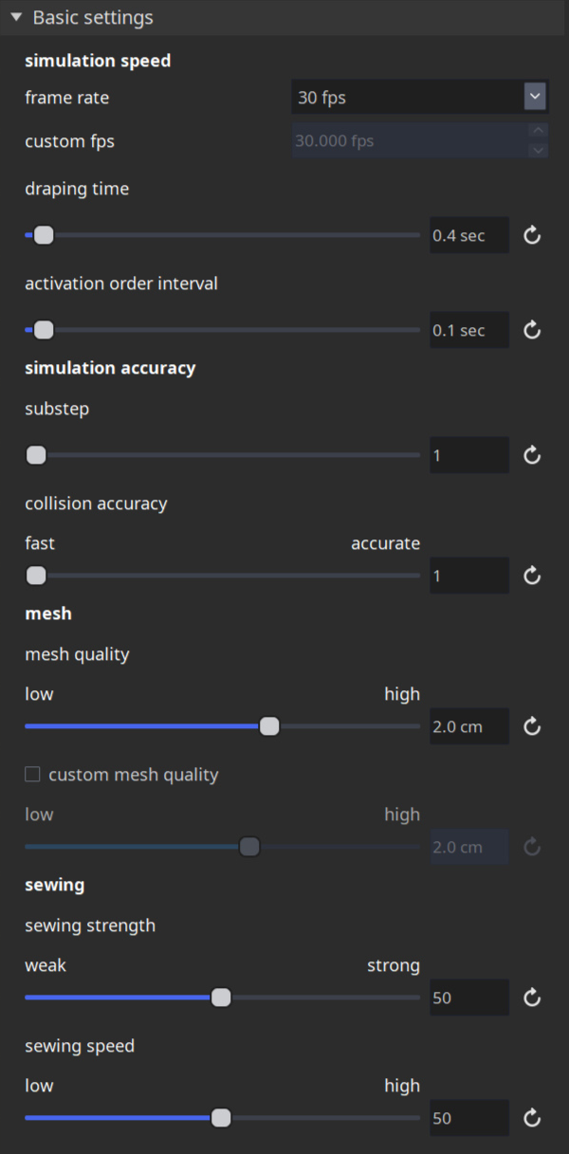Viewport: 569px width, 1154px height.
Task: Reset the collision accuracy setting
Action: click(531, 576)
